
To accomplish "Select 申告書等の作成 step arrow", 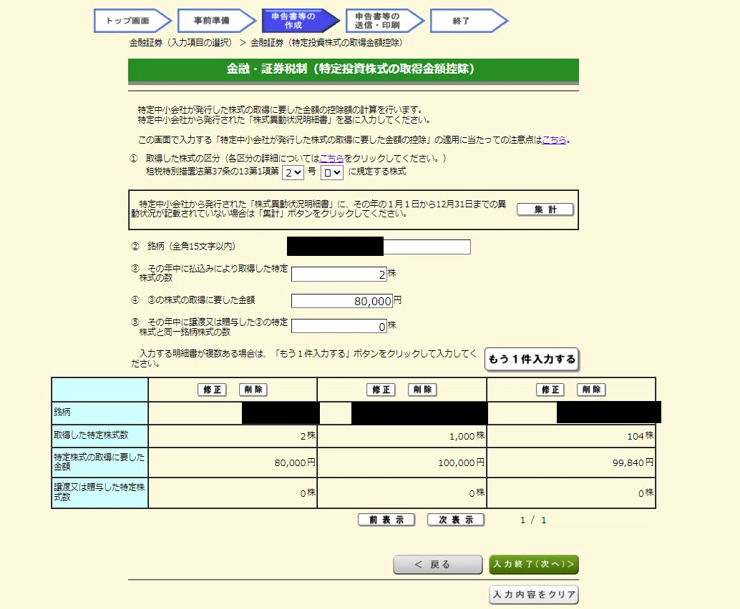I will click(x=301, y=21).
